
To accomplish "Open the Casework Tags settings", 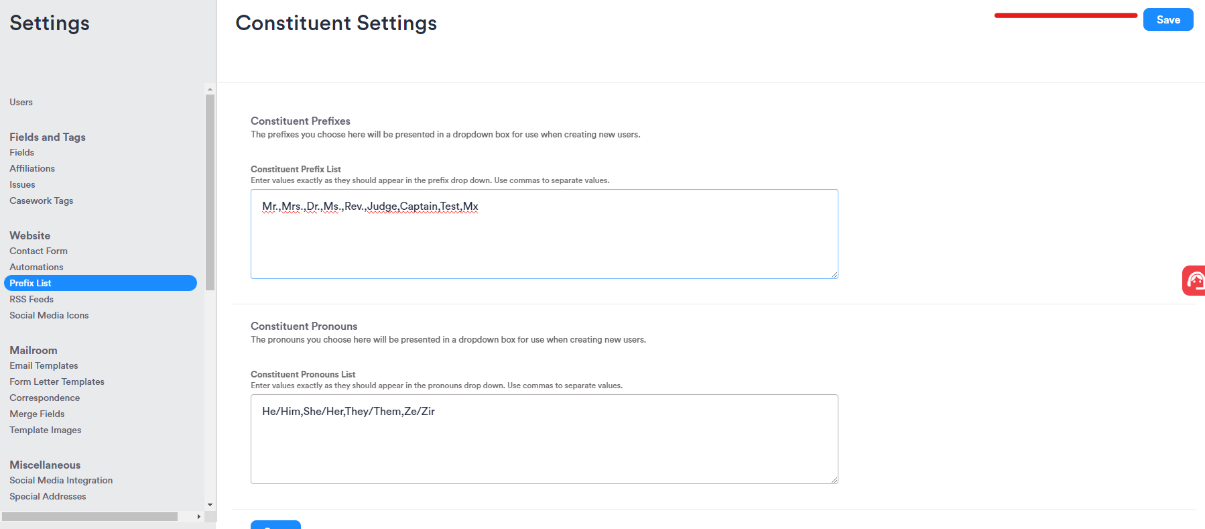I will click(41, 200).
